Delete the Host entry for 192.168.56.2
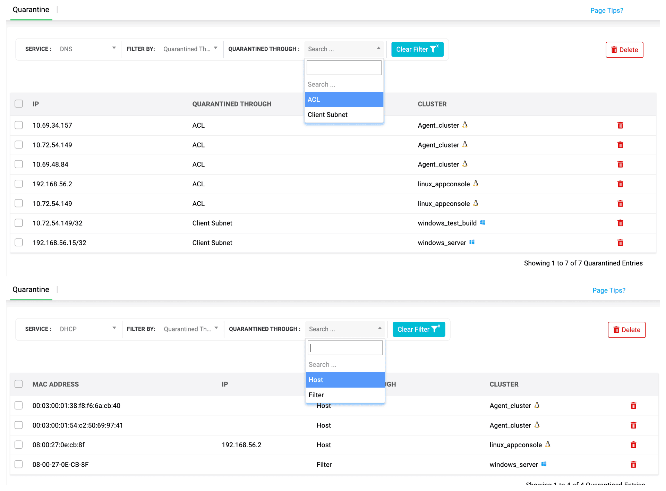Viewport: 666px width, 491px height. (633, 445)
